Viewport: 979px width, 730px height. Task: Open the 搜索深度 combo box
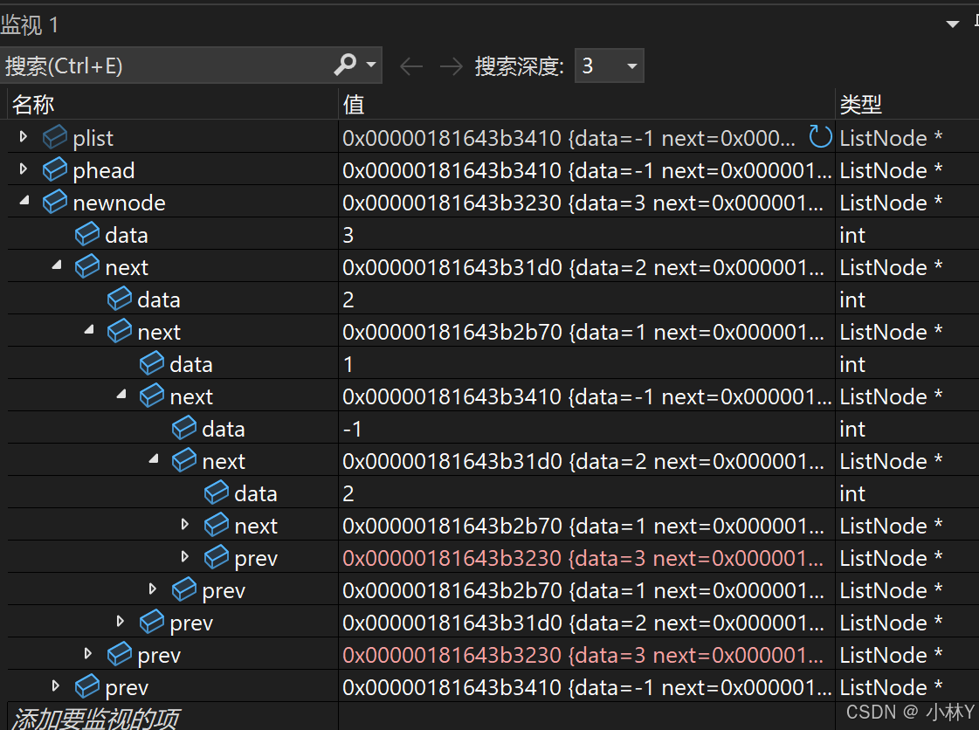tap(609, 65)
